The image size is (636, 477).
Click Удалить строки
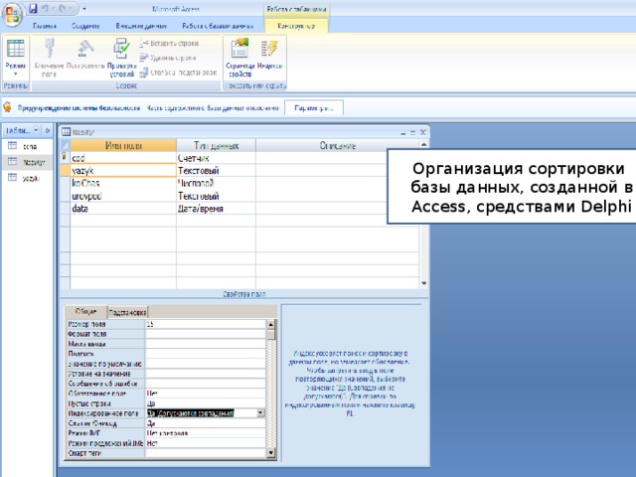pyautogui.click(x=168, y=58)
